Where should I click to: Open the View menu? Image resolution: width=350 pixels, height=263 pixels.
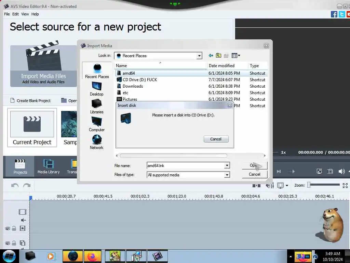point(25,14)
